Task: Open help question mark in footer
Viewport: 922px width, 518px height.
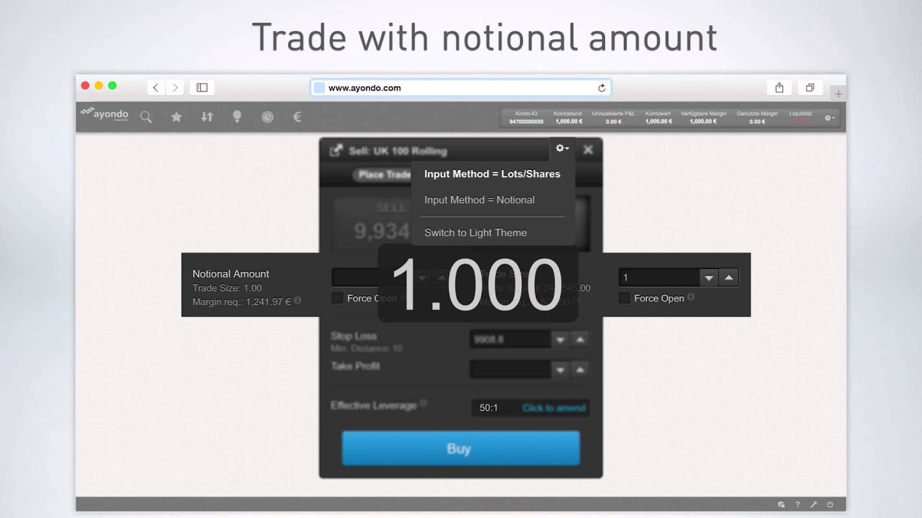Action: point(797,505)
